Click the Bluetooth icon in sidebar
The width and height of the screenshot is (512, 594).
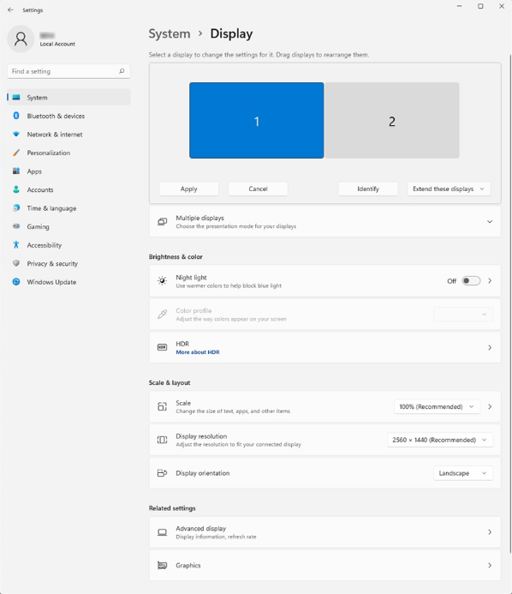tap(16, 116)
